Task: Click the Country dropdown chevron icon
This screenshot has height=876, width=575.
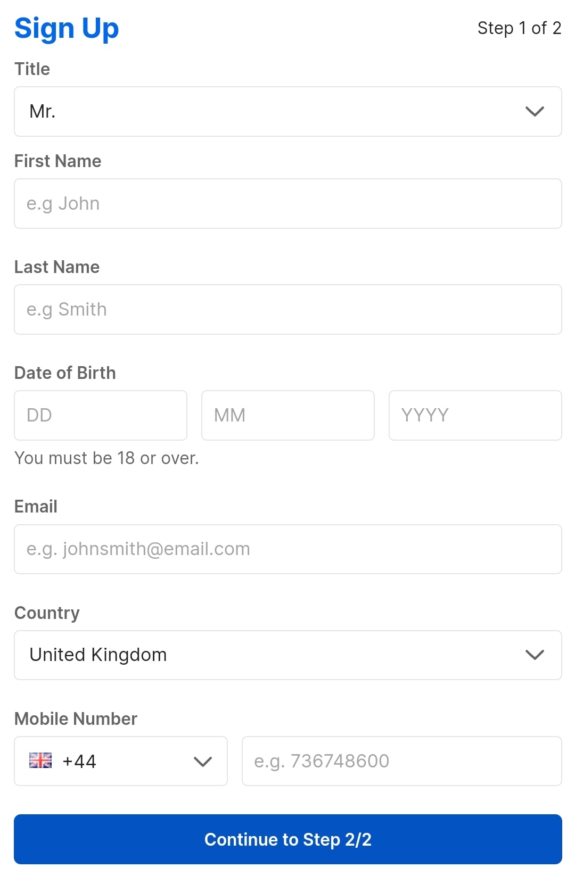Action: [535, 655]
